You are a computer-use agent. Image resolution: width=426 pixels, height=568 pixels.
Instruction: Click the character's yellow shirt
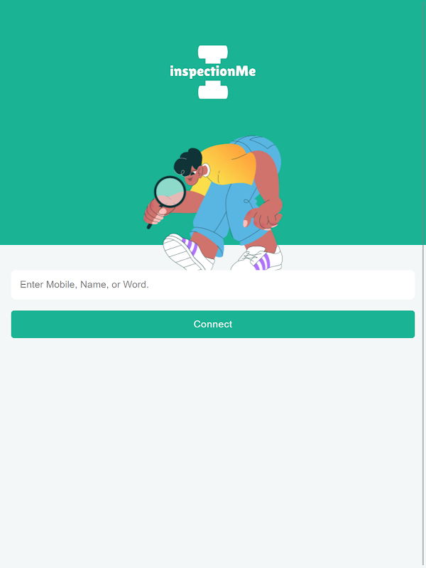point(226,165)
